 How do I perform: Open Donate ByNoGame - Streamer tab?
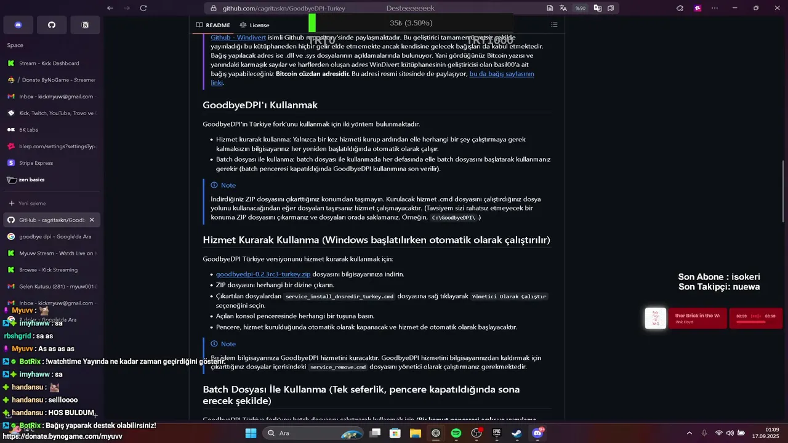click(x=52, y=80)
